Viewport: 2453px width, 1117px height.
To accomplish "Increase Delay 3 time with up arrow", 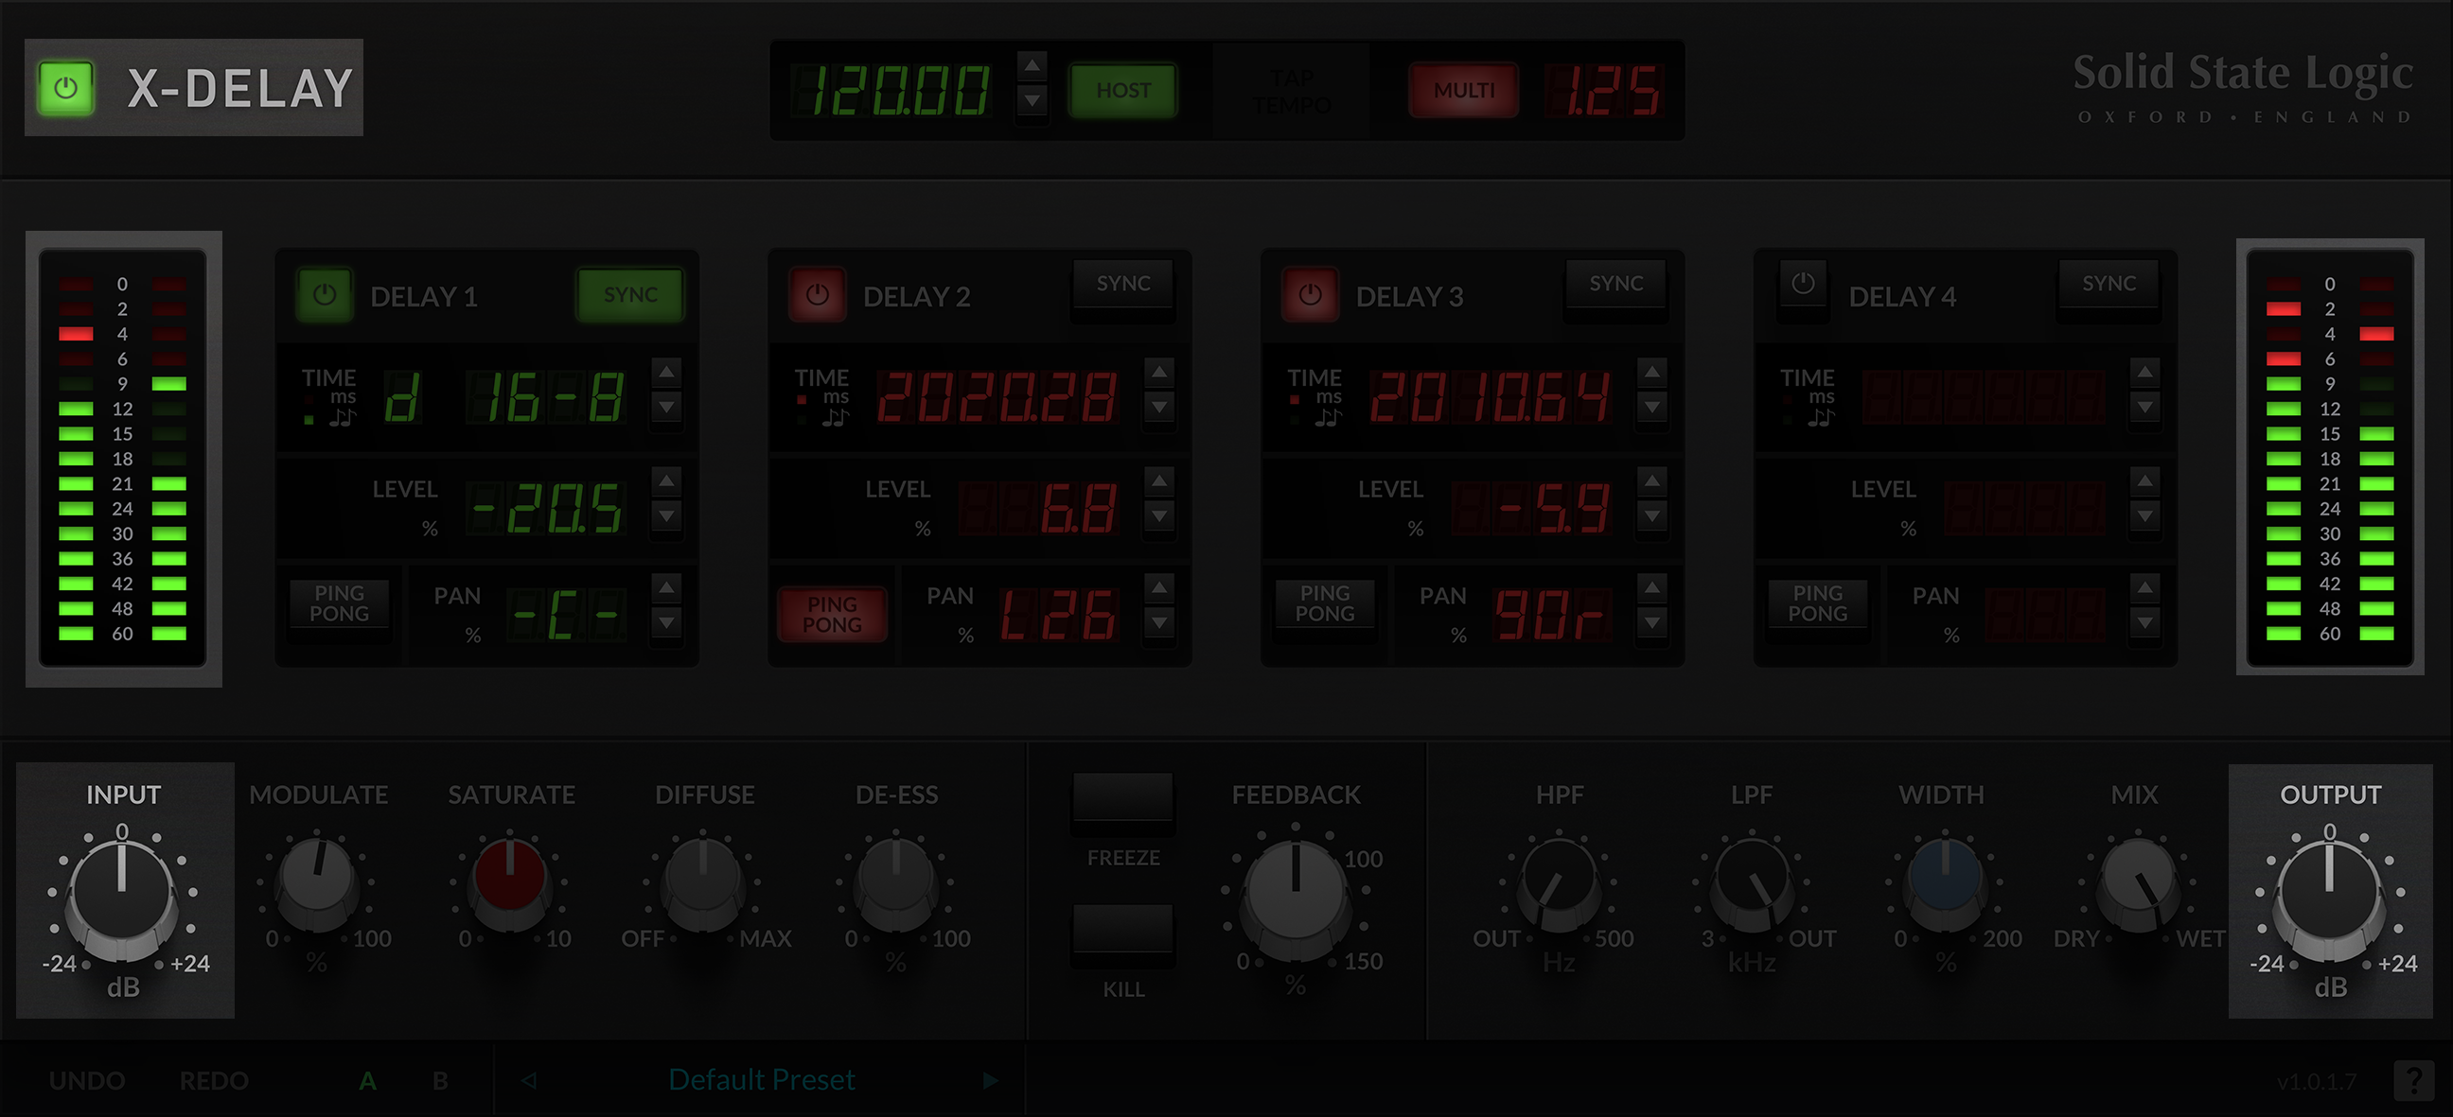I will [1652, 372].
